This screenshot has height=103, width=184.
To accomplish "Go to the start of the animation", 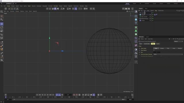I will (x=37, y=95).
